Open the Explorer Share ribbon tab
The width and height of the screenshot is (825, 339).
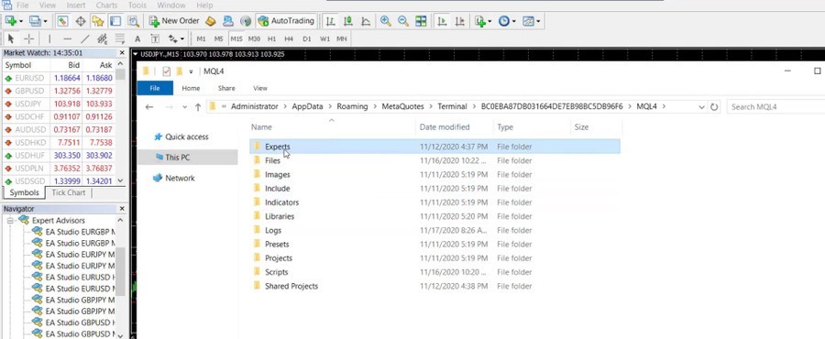pyautogui.click(x=226, y=88)
